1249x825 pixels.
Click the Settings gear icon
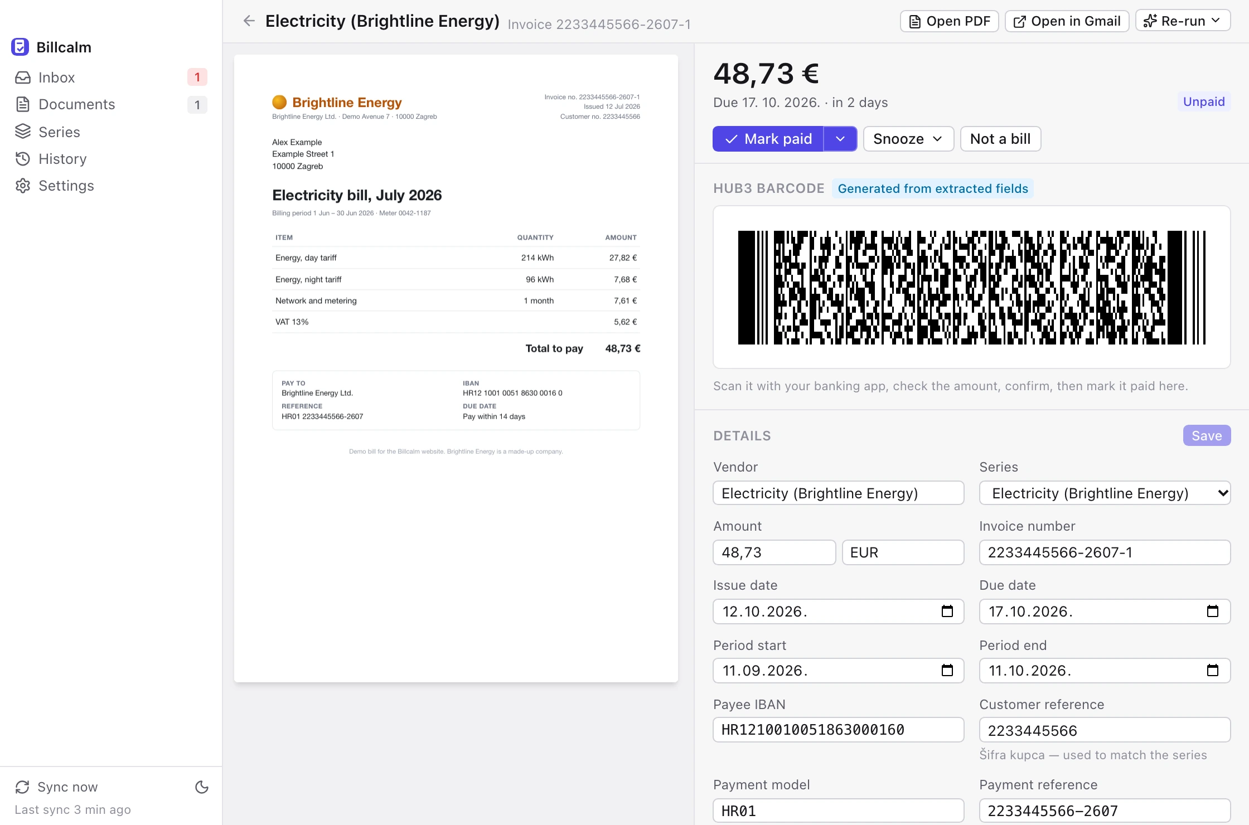pos(23,186)
